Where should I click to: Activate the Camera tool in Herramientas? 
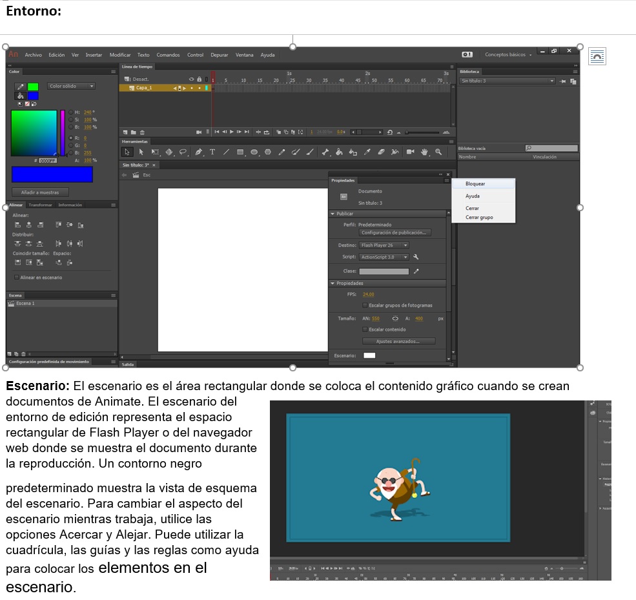coord(411,152)
